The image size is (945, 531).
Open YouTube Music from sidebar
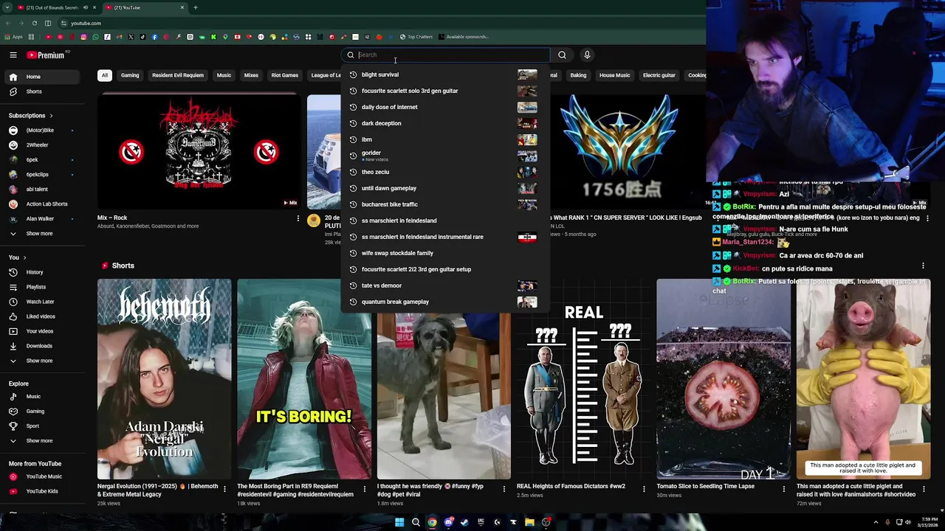(43, 476)
